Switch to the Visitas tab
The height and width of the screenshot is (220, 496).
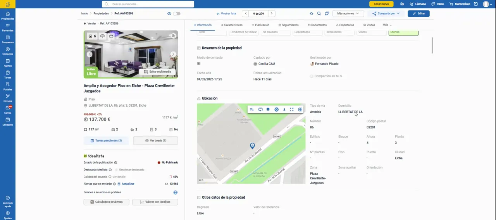tap(369, 25)
